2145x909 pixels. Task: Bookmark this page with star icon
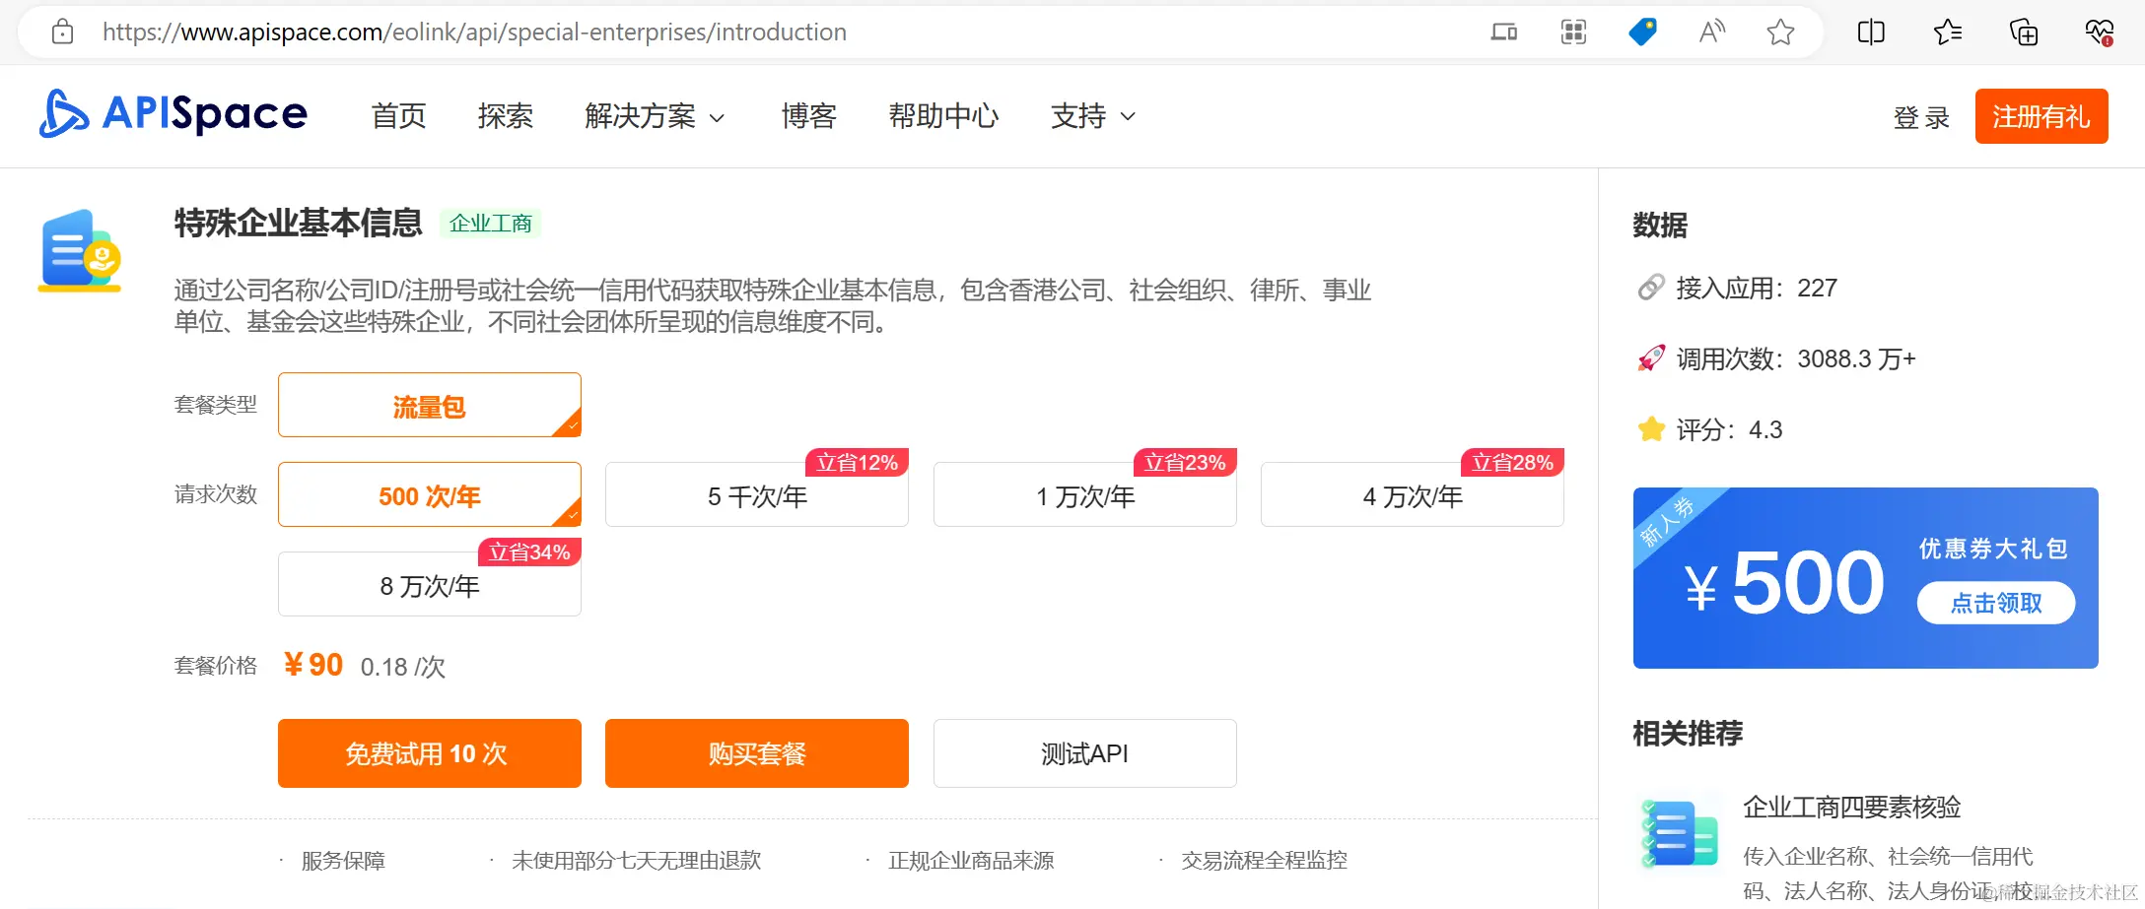coord(1780,32)
